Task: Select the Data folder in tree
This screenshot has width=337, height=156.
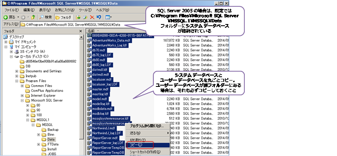Action: click(x=51, y=140)
